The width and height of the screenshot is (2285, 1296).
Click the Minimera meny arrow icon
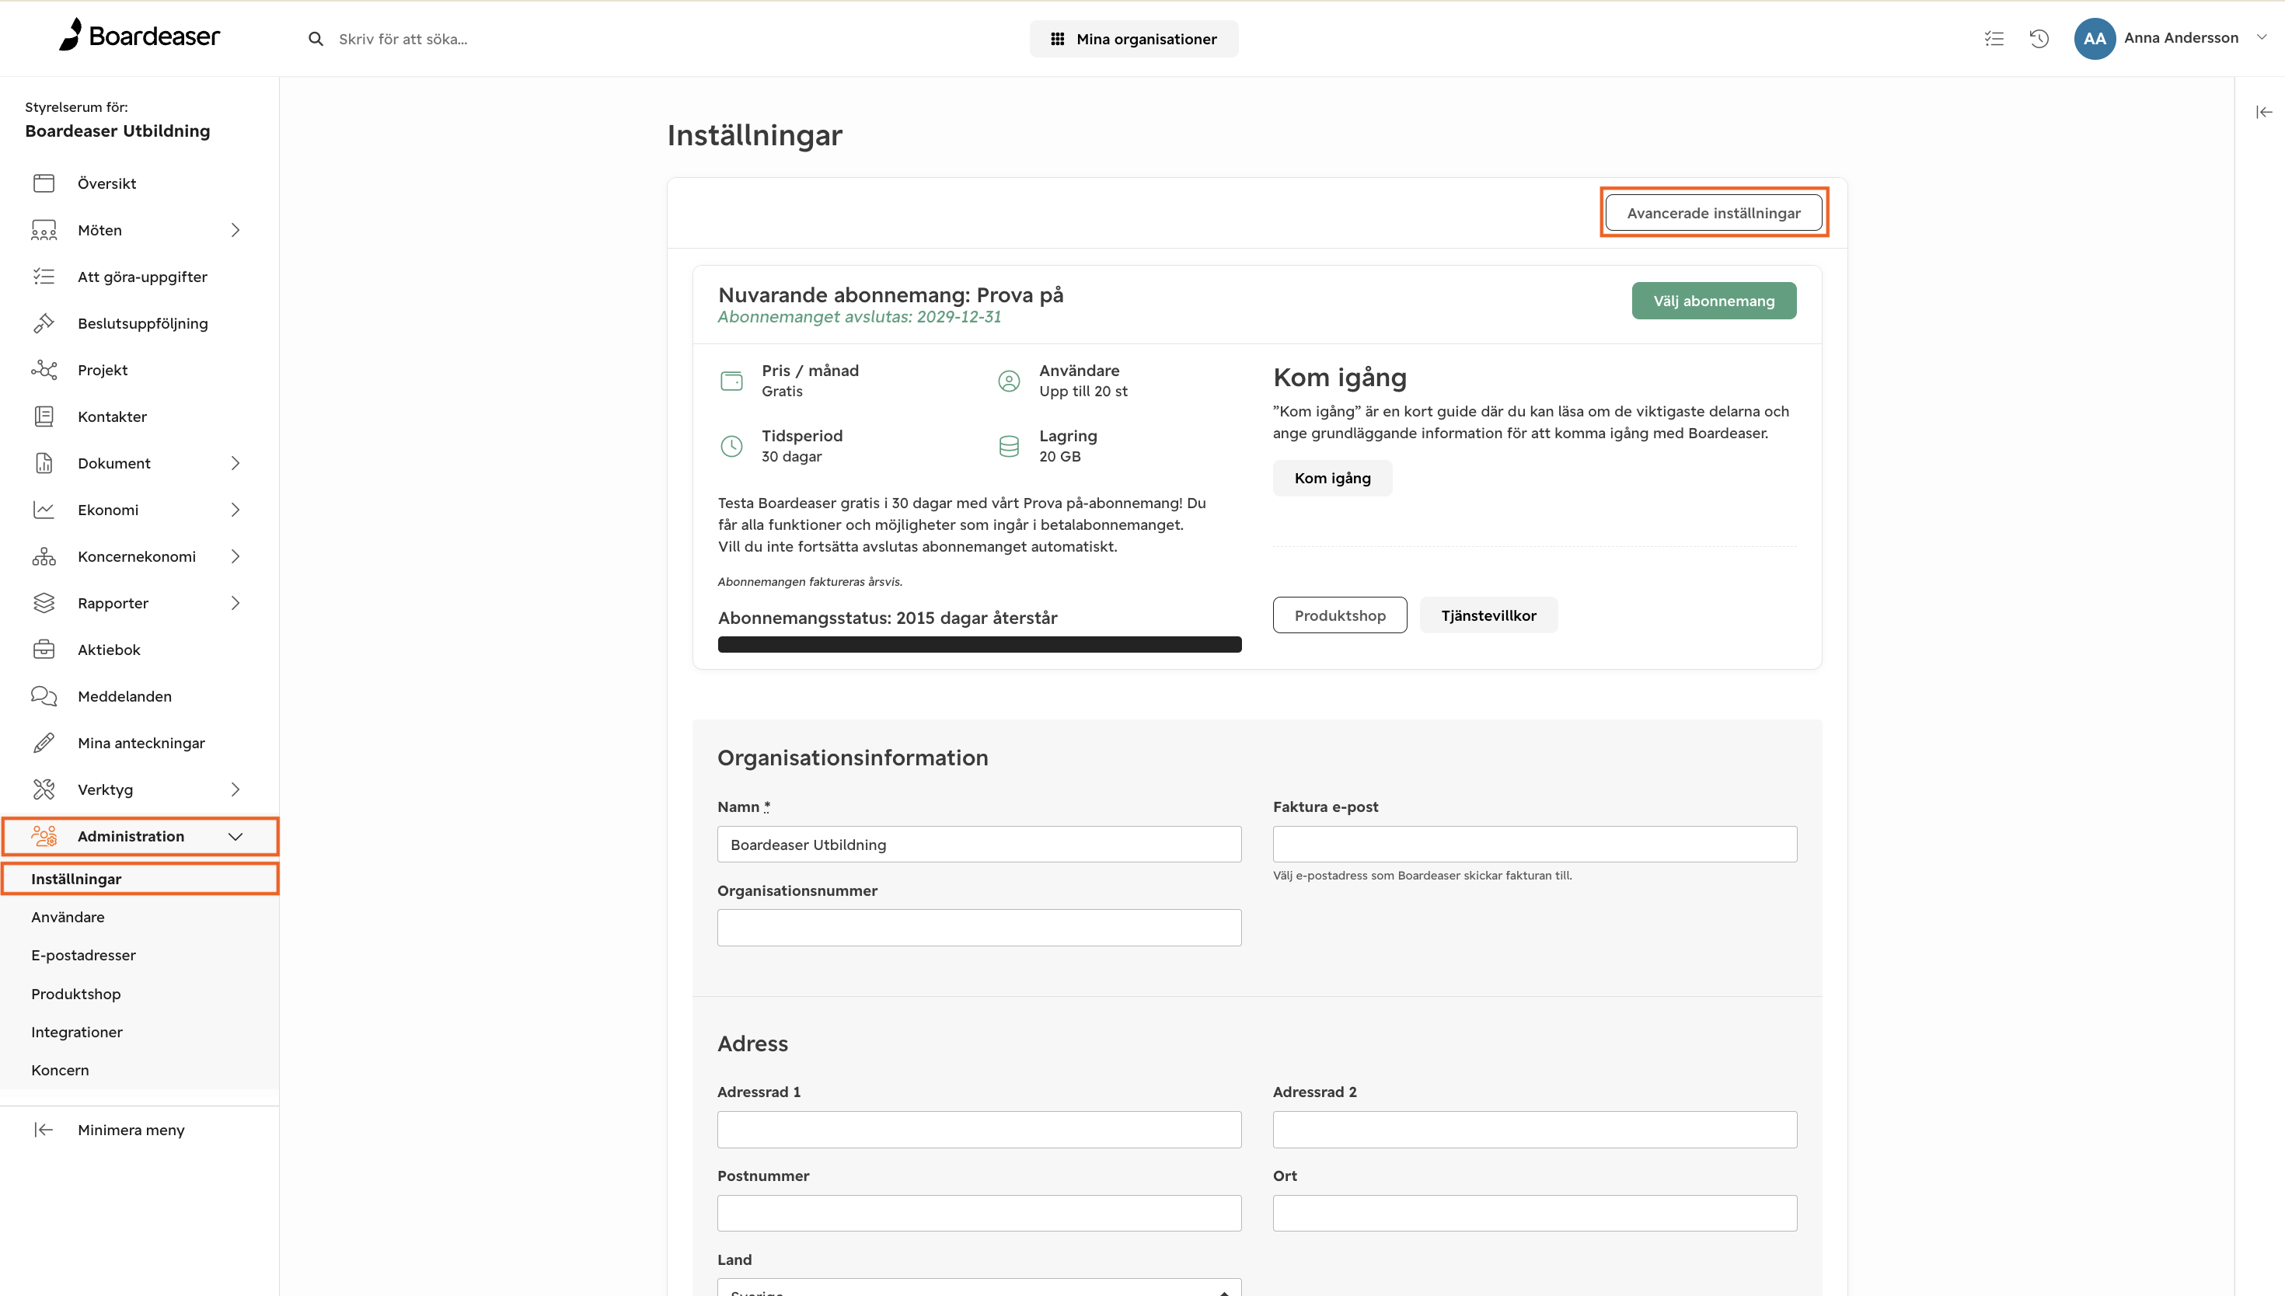pos(44,1130)
